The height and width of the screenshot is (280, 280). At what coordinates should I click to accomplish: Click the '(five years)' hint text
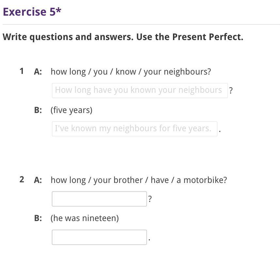point(71,110)
